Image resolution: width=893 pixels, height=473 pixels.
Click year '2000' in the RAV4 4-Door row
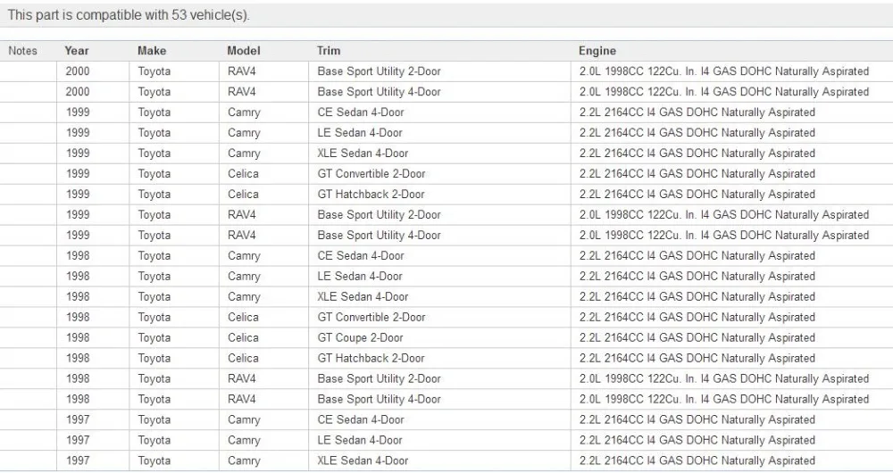(x=78, y=92)
